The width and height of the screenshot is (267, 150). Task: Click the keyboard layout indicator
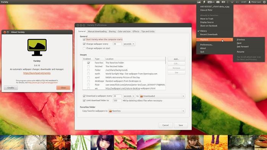(x=211, y=2)
